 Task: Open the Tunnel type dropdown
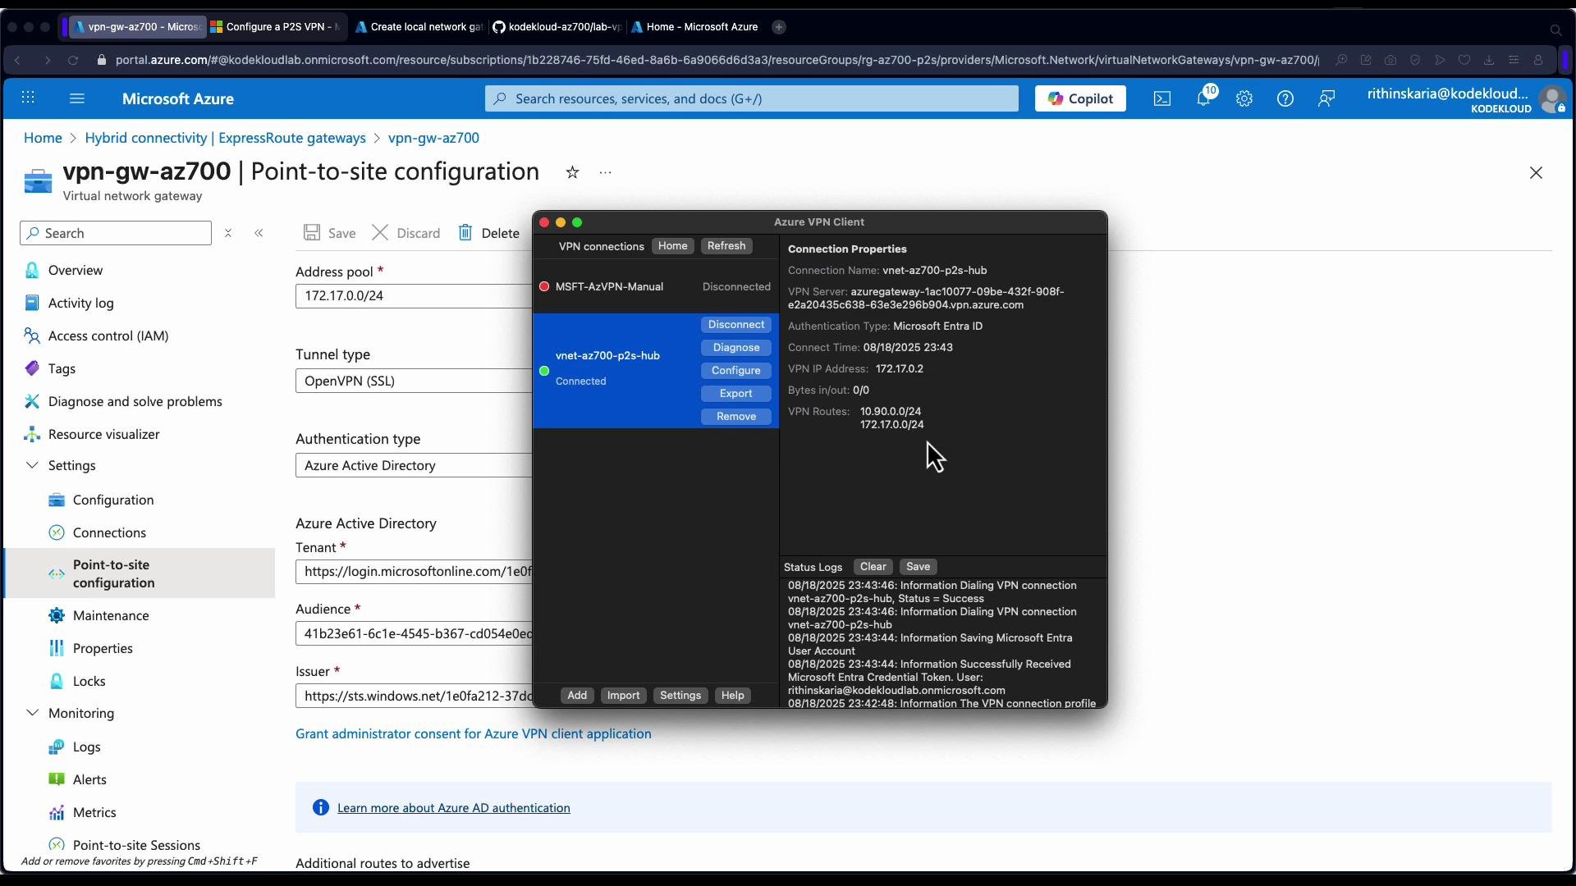414,381
